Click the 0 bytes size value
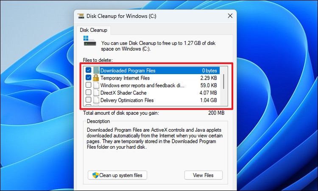This screenshot has width=318, height=191. pos(209,70)
